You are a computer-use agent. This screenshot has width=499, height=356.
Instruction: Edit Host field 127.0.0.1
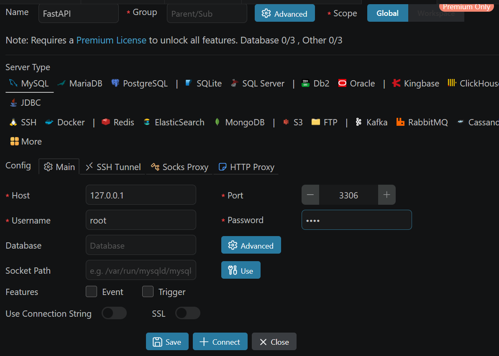click(x=141, y=195)
